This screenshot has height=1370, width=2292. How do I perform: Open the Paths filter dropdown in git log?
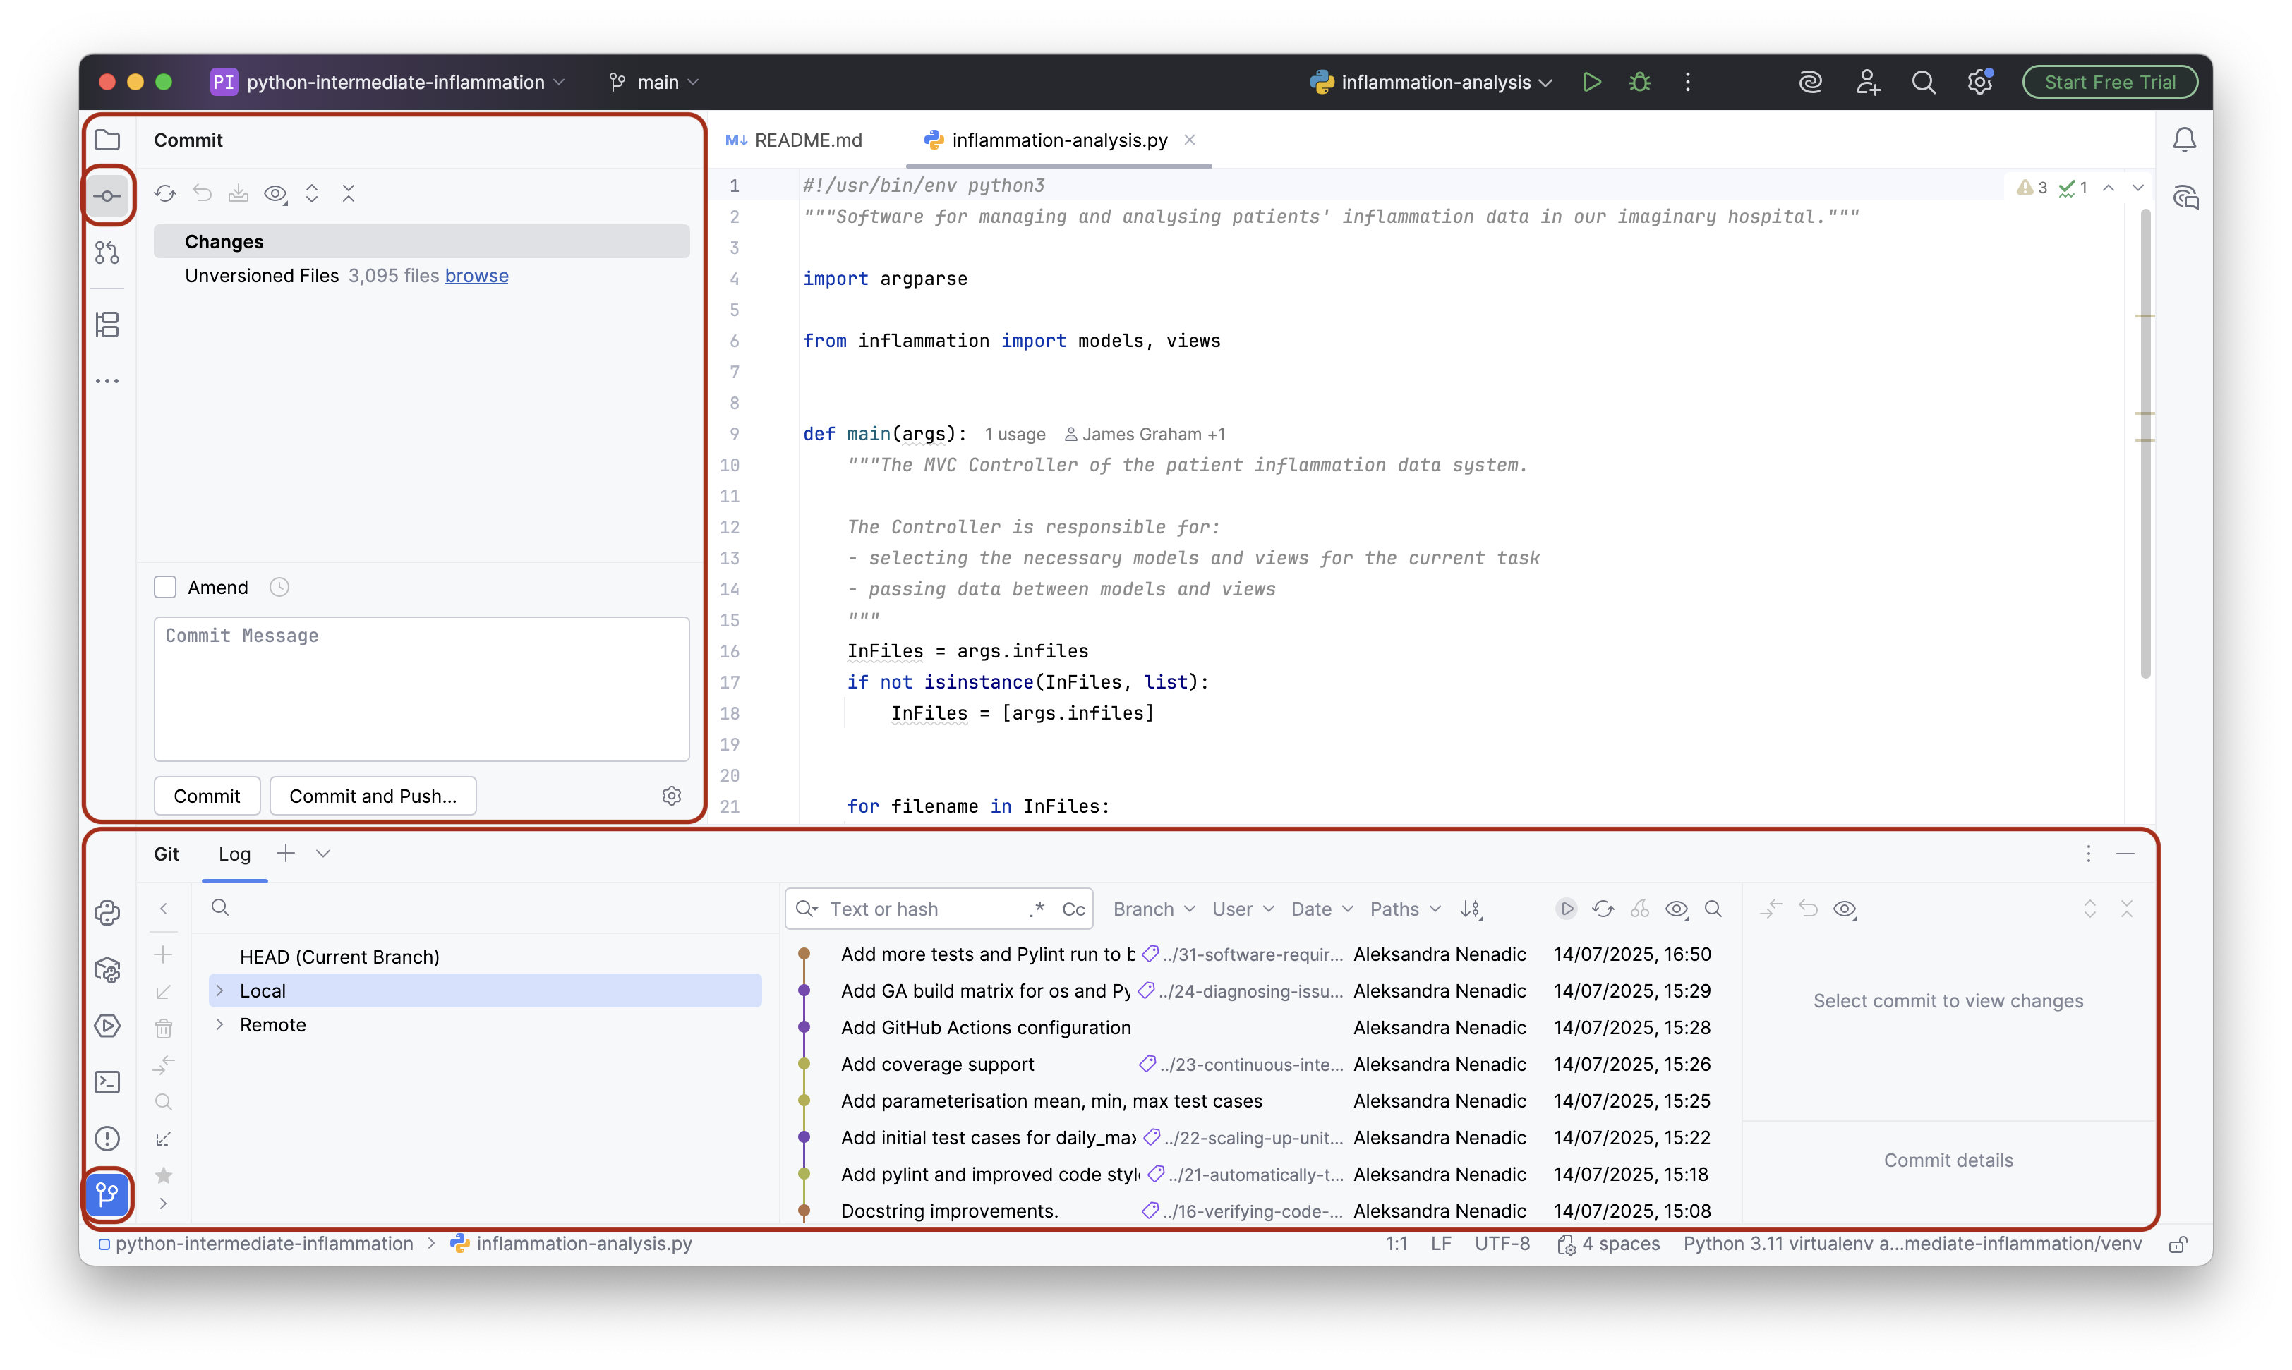(1404, 909)
